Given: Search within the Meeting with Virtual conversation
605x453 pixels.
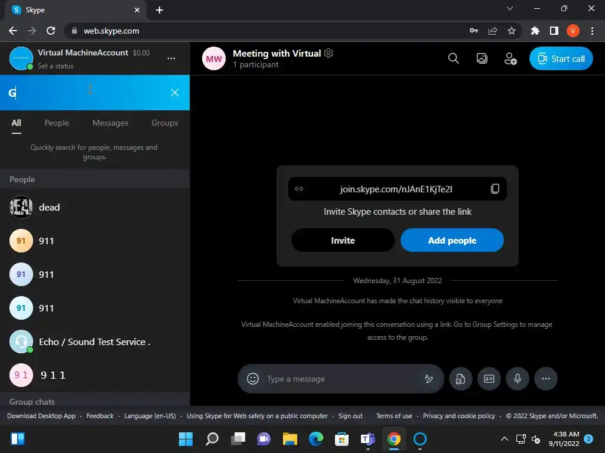Looking at the screenshot, I should tap(453, 58).
